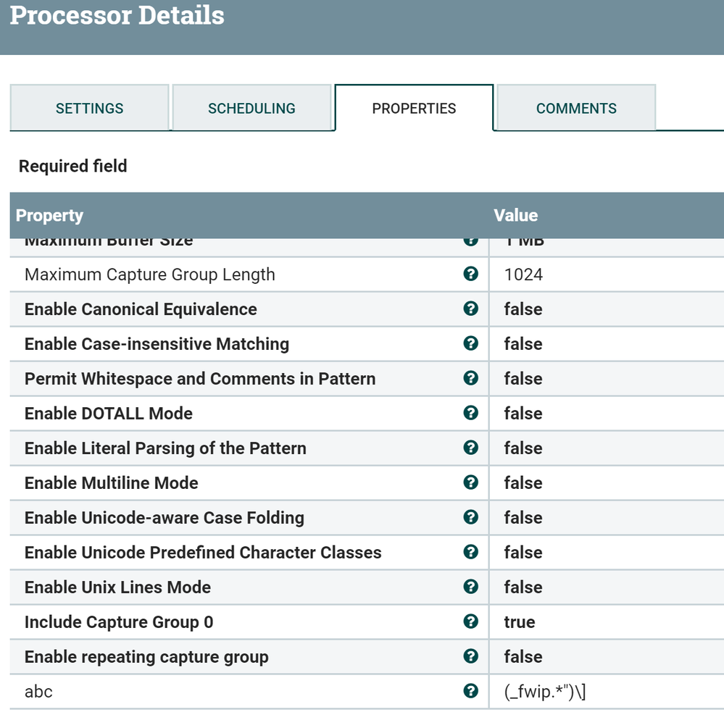Edit the abc property regex value

[545, 692]
